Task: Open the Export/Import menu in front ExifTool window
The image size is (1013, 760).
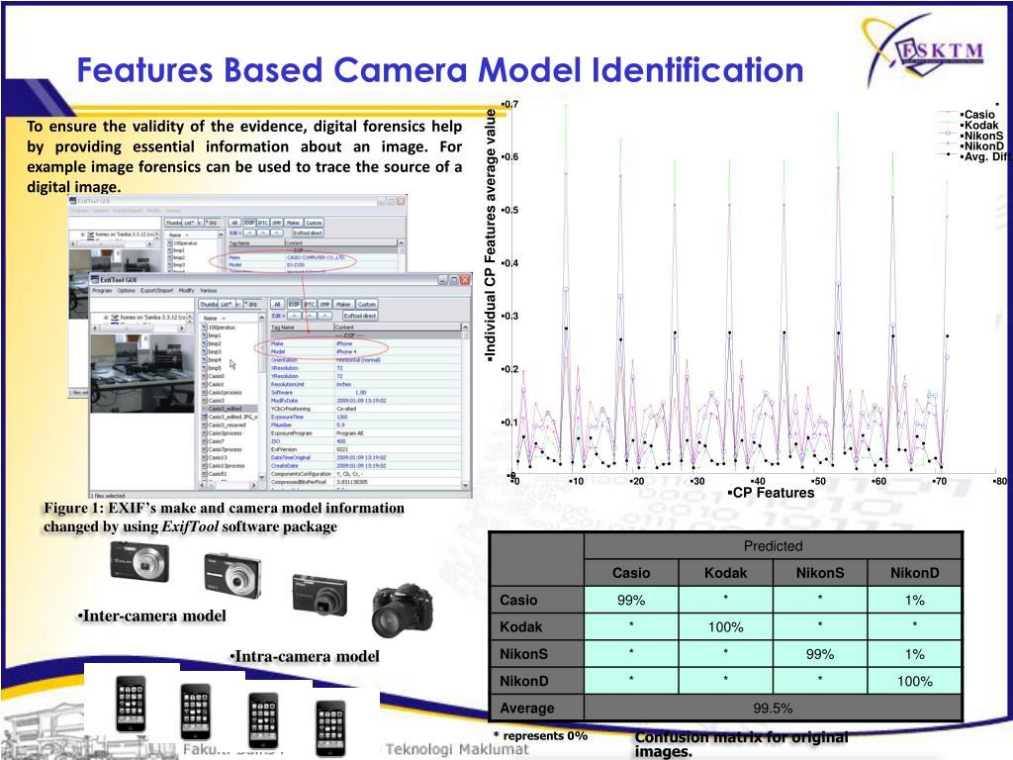Action: 156,291
